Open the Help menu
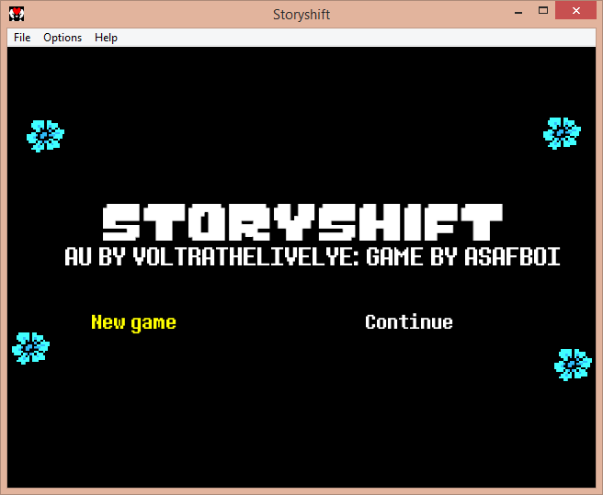The image size is (603, 495). tap(106, 38)
